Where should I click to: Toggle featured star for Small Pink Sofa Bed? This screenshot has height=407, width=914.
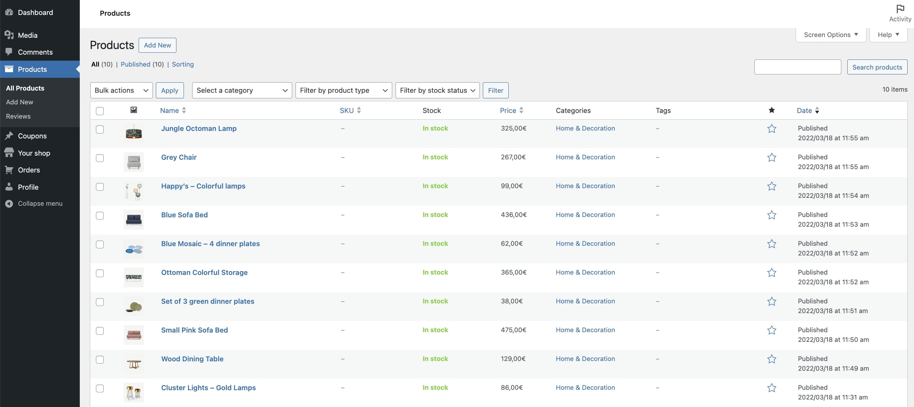click(x=772, y=330)
